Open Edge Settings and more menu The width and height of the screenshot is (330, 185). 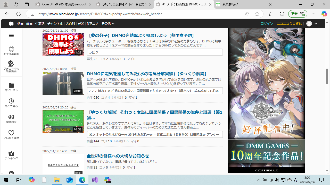313,14
